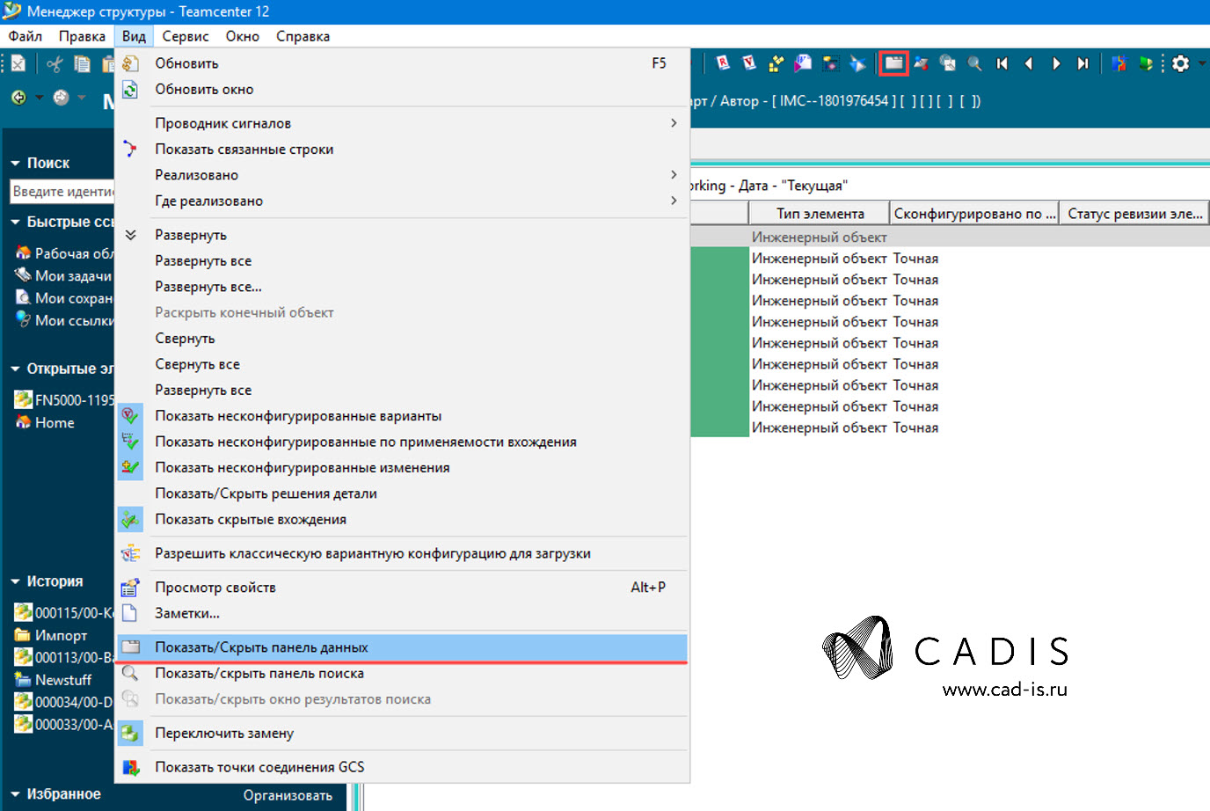Open the Справка menu

[303, 36]
